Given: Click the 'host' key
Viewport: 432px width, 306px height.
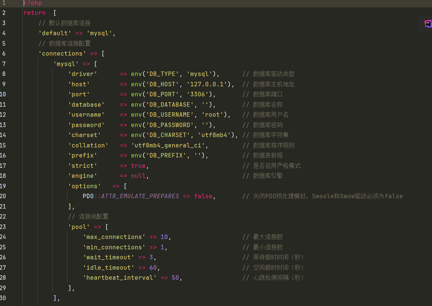Looking at the screenshot, I should 79,84.
